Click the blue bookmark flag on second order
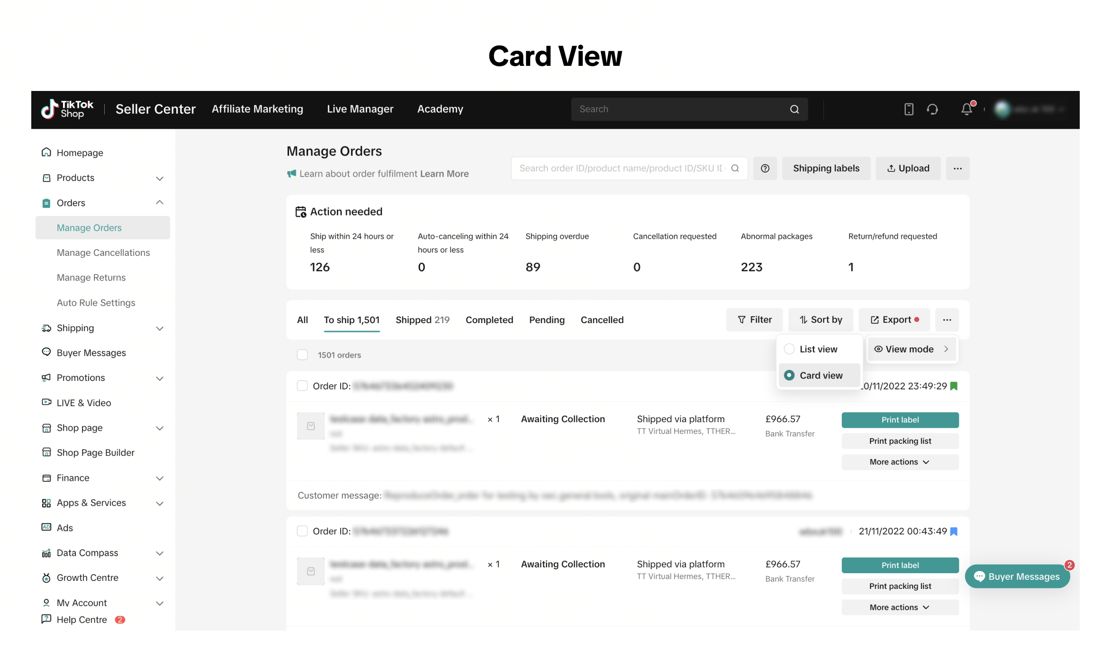The image size is (1111, 668). (954, 531)
